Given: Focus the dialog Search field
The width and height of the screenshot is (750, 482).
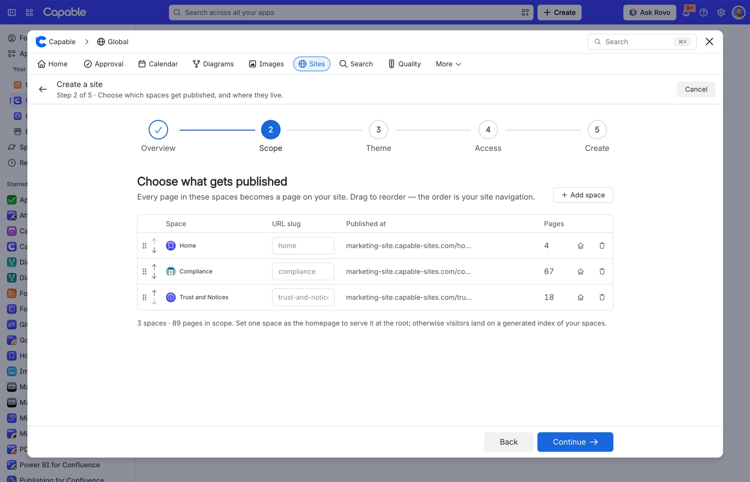Looking at the screenshot, I should tap(642, 42).
